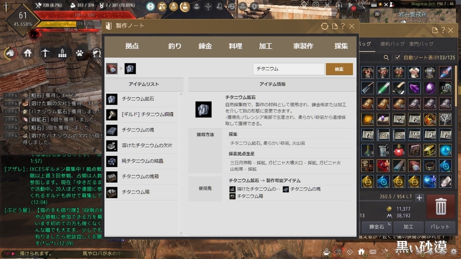The image size is (461, 259).
Task: Open help icon in the inventory window
Action: pyautogui.click(x=443, y=30)
